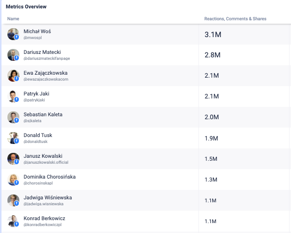Open Donald Tusk's avatar icon
The width and height of the screenshot is (291, 233).
(x=13, y=138)
